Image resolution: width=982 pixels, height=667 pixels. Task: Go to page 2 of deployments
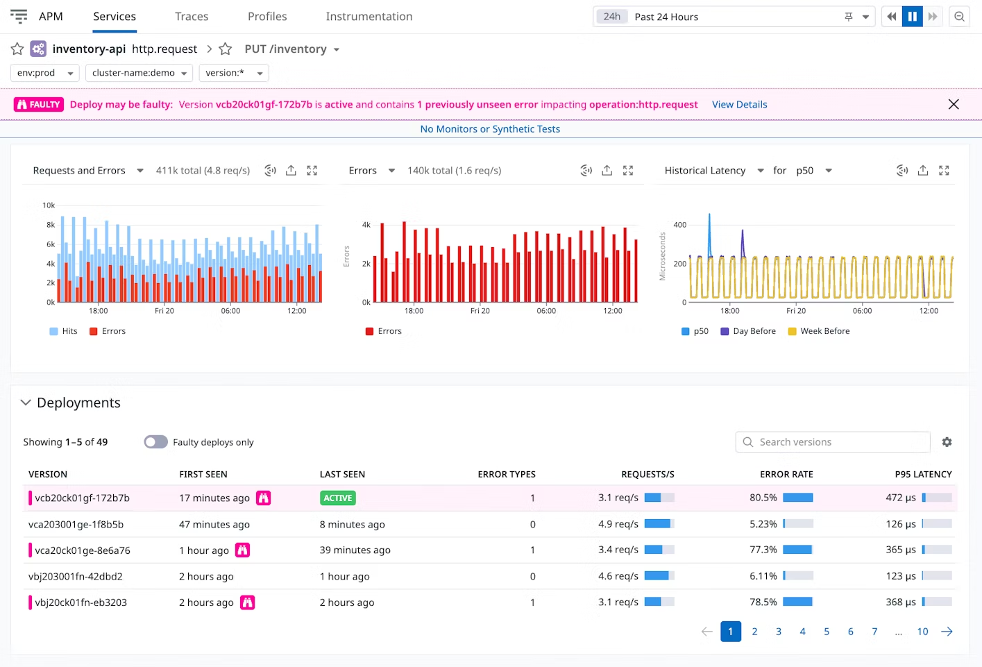[754, 632]
